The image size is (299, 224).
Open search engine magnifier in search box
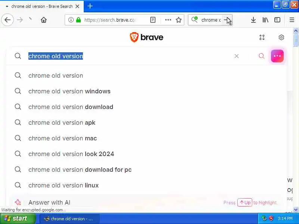(194, 19)
